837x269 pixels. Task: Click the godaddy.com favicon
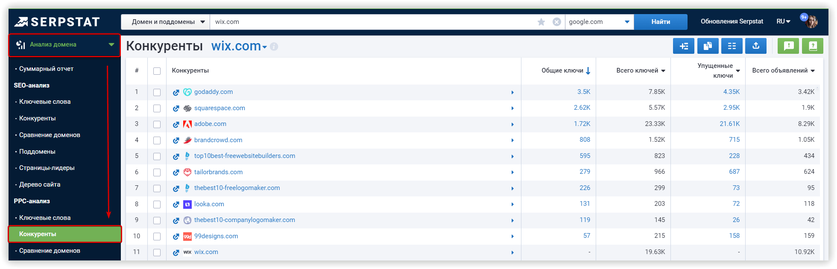pyautogui.click(x=187, y=92)
